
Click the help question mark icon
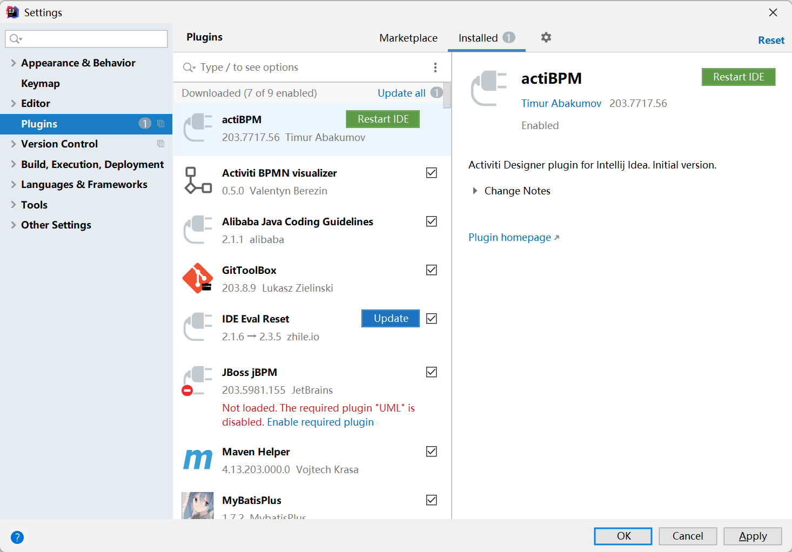pos(17,537)
